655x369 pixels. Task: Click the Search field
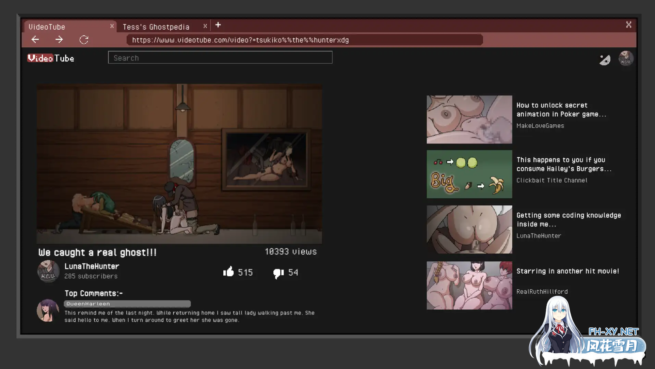tap(220, 57)
